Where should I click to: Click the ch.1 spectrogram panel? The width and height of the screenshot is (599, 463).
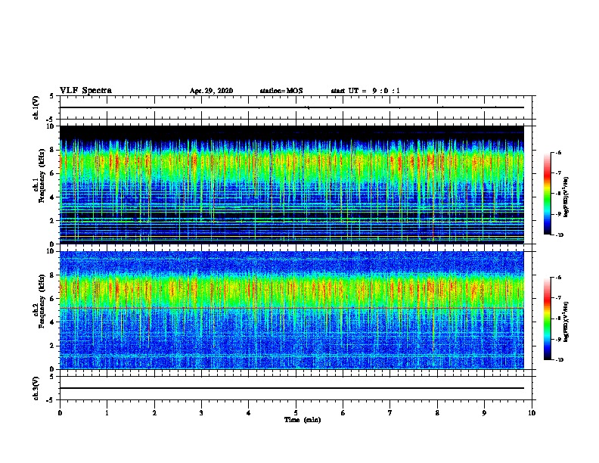pos(292,185)
